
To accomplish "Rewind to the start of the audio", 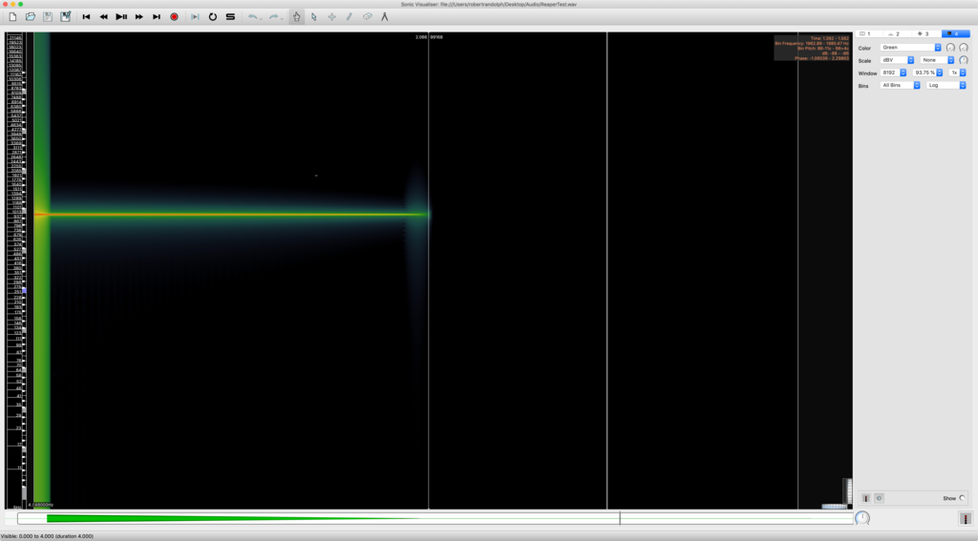I will pyautogui.click(x=86, y=17).
